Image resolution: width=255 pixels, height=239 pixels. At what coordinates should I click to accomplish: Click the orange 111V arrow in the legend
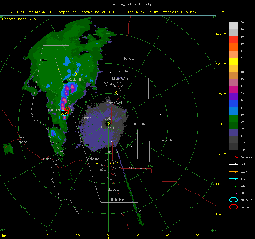pyautogui.click(x=233, y=171)
